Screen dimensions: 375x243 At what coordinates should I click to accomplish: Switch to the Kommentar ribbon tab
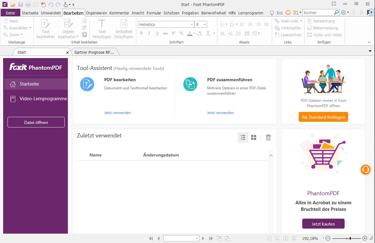pyautogui.click(x=119, y=13)
